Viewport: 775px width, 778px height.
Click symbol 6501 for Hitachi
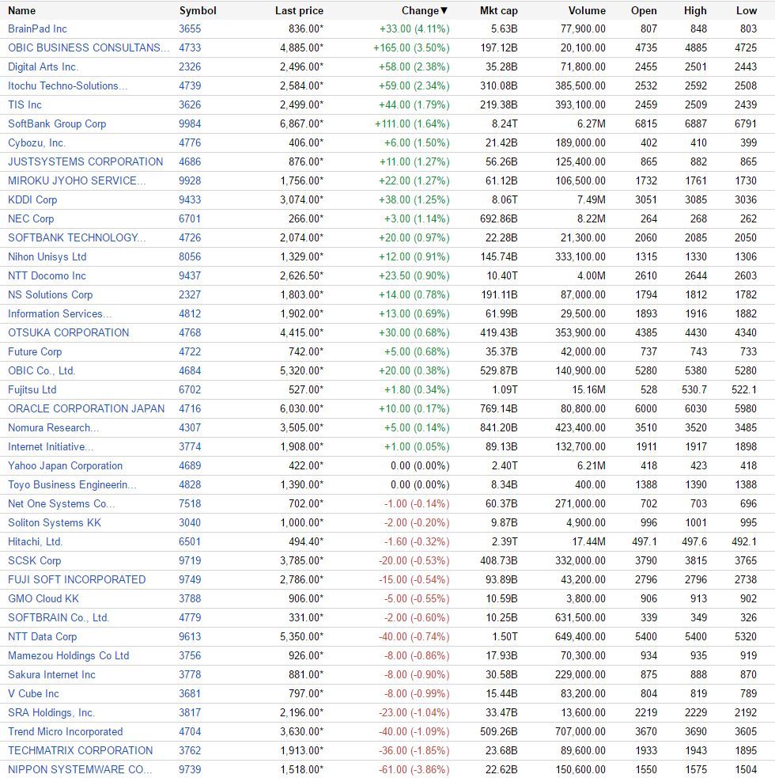(190, 542)
